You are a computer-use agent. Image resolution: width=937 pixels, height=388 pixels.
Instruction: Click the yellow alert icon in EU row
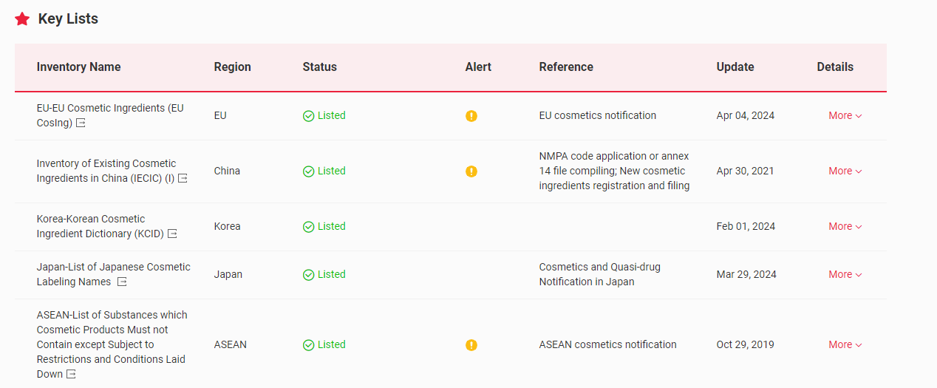[471, 116]
